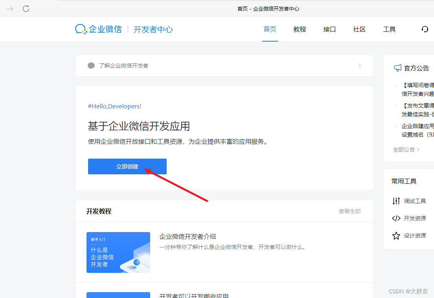Click the 开发教程 section heading
This screenshot has width=434, height=298.
point(99,211)
